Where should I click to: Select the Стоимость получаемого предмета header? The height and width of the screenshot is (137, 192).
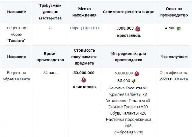(x=84, y=57)
